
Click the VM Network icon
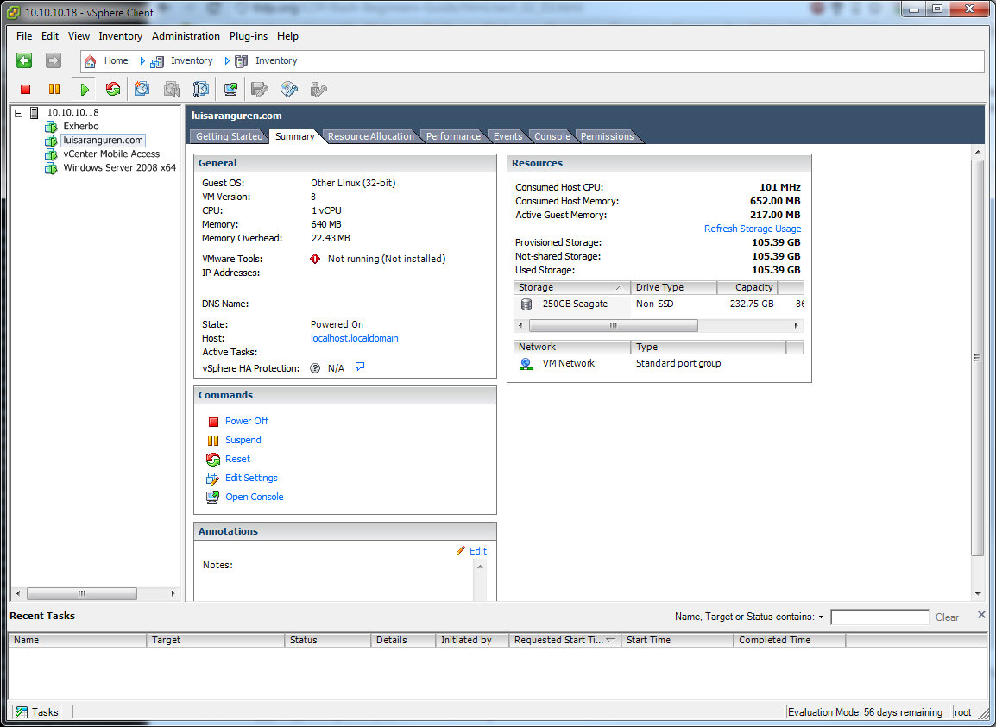[526, 364]
